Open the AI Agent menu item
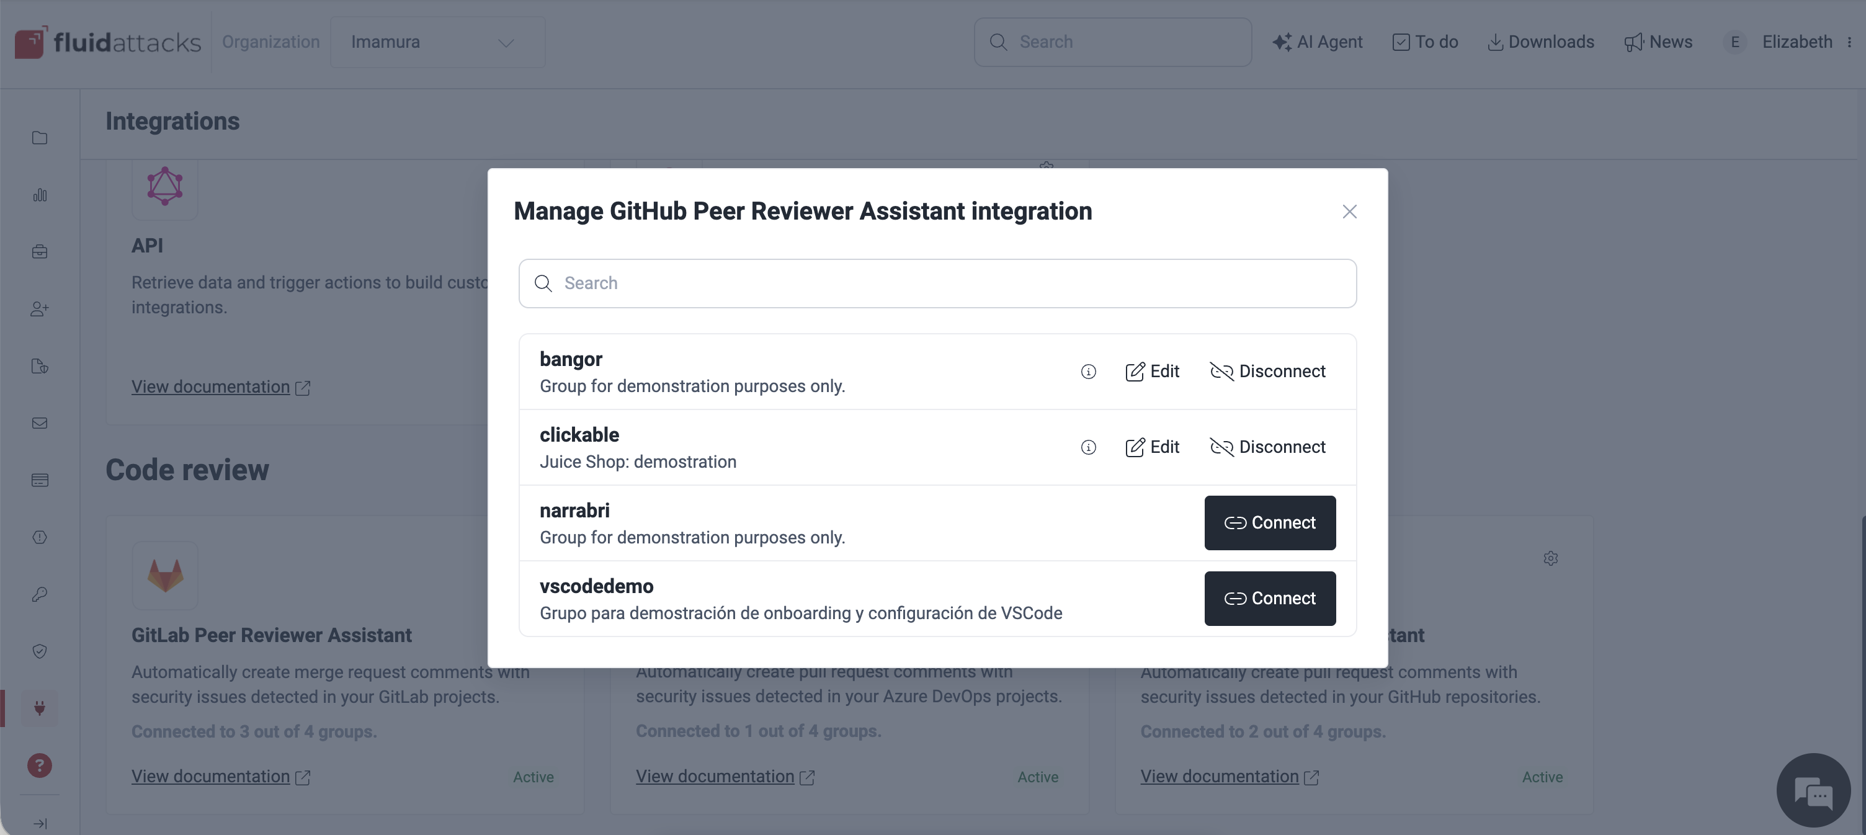This screenshot has width=1866, height=835. click(x=1317, y=42)
